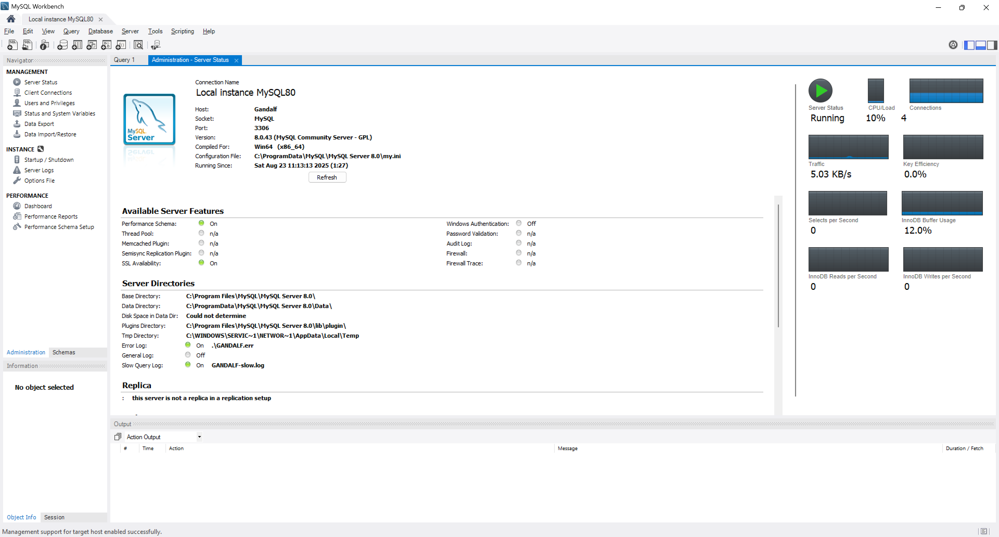This screenshot has width=999, height=537.
Task: Open Server Logs
Action: point(39,170)
